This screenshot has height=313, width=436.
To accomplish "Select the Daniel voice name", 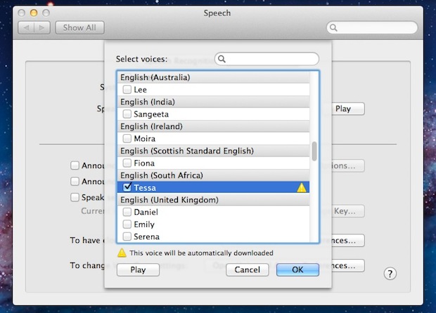I will pyautogui.click(x=146, y=212).
